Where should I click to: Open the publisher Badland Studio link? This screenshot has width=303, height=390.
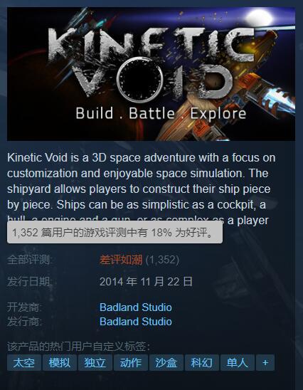(x=136, y=322)
